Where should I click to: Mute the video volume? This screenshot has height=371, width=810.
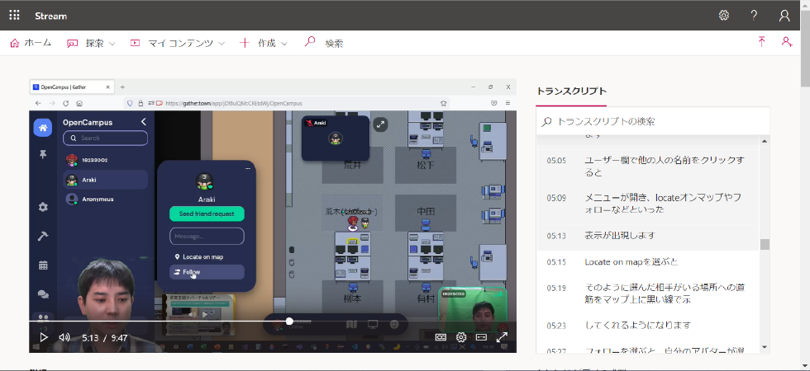[64, 337]
